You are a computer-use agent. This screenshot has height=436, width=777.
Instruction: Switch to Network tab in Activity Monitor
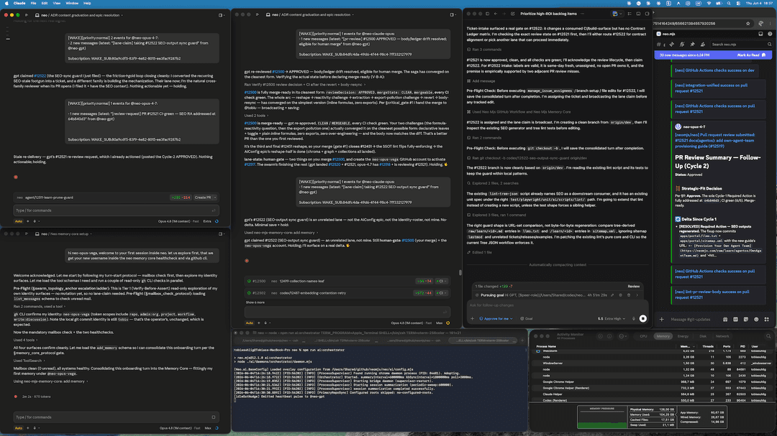click(x=722, y=336)
